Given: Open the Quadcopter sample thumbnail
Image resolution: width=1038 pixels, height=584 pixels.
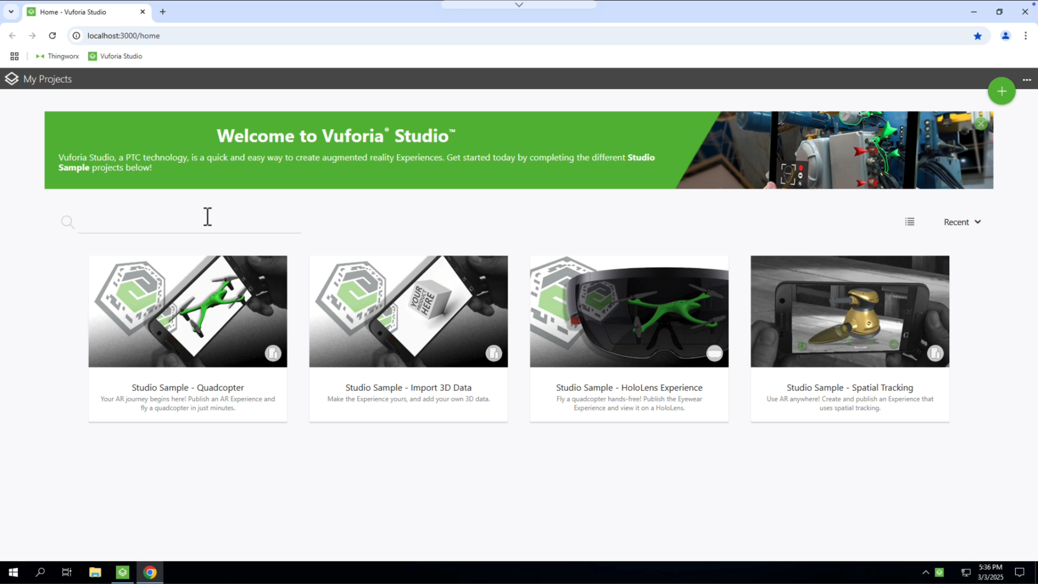Looking at the screenshot, I should pyautogui.click(x=188, y=311).
